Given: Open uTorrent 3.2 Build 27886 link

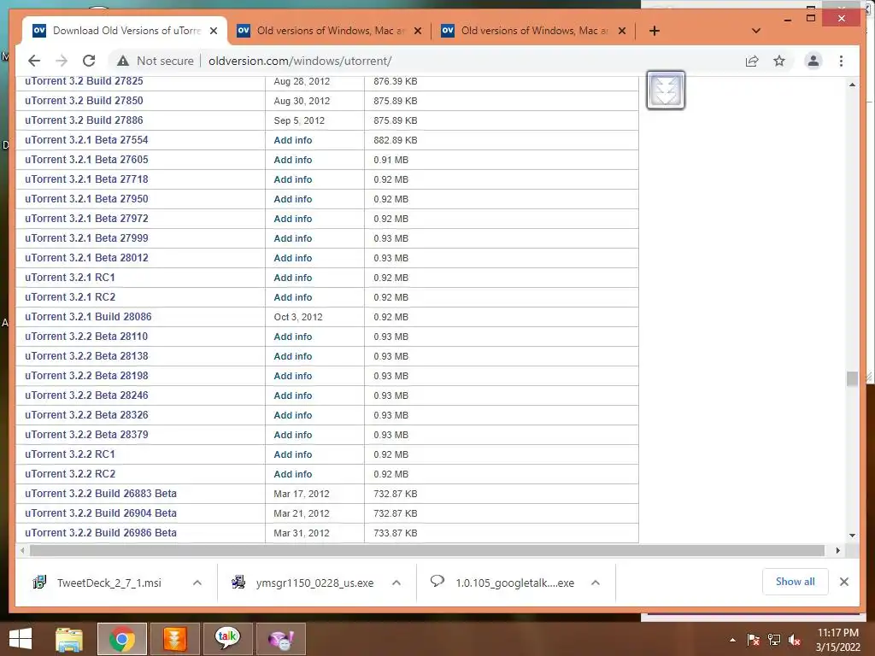Looking at the screenshot, I should click(84, 120).
